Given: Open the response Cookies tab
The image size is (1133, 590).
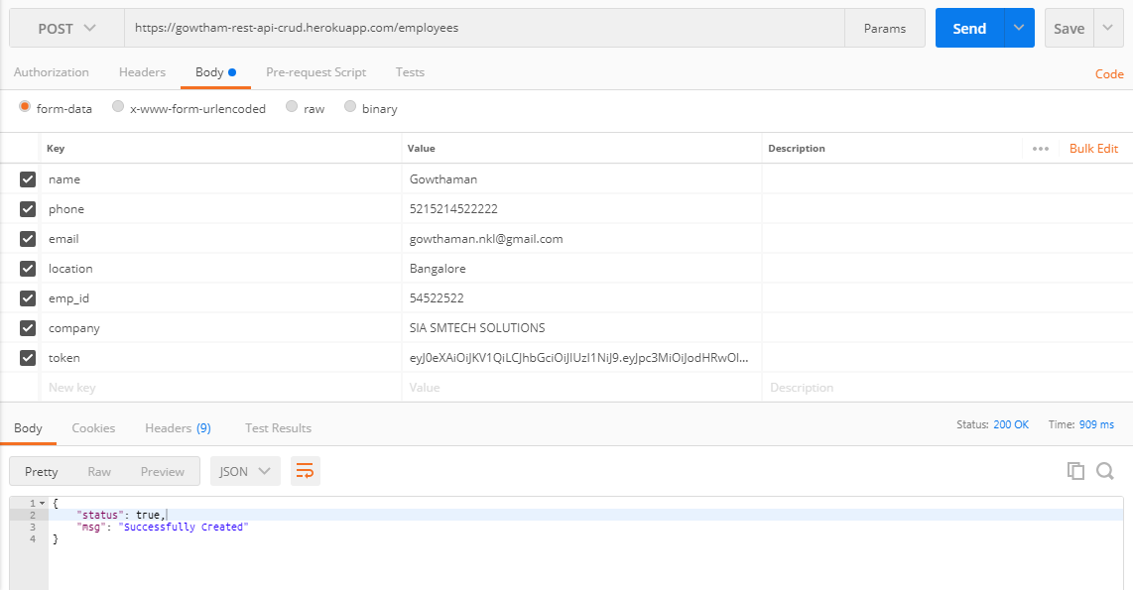Looking at the screenshot, I should coord(93,428).
